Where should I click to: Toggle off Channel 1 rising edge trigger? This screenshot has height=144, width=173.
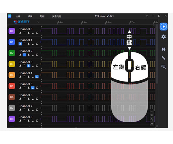(20, 44)
